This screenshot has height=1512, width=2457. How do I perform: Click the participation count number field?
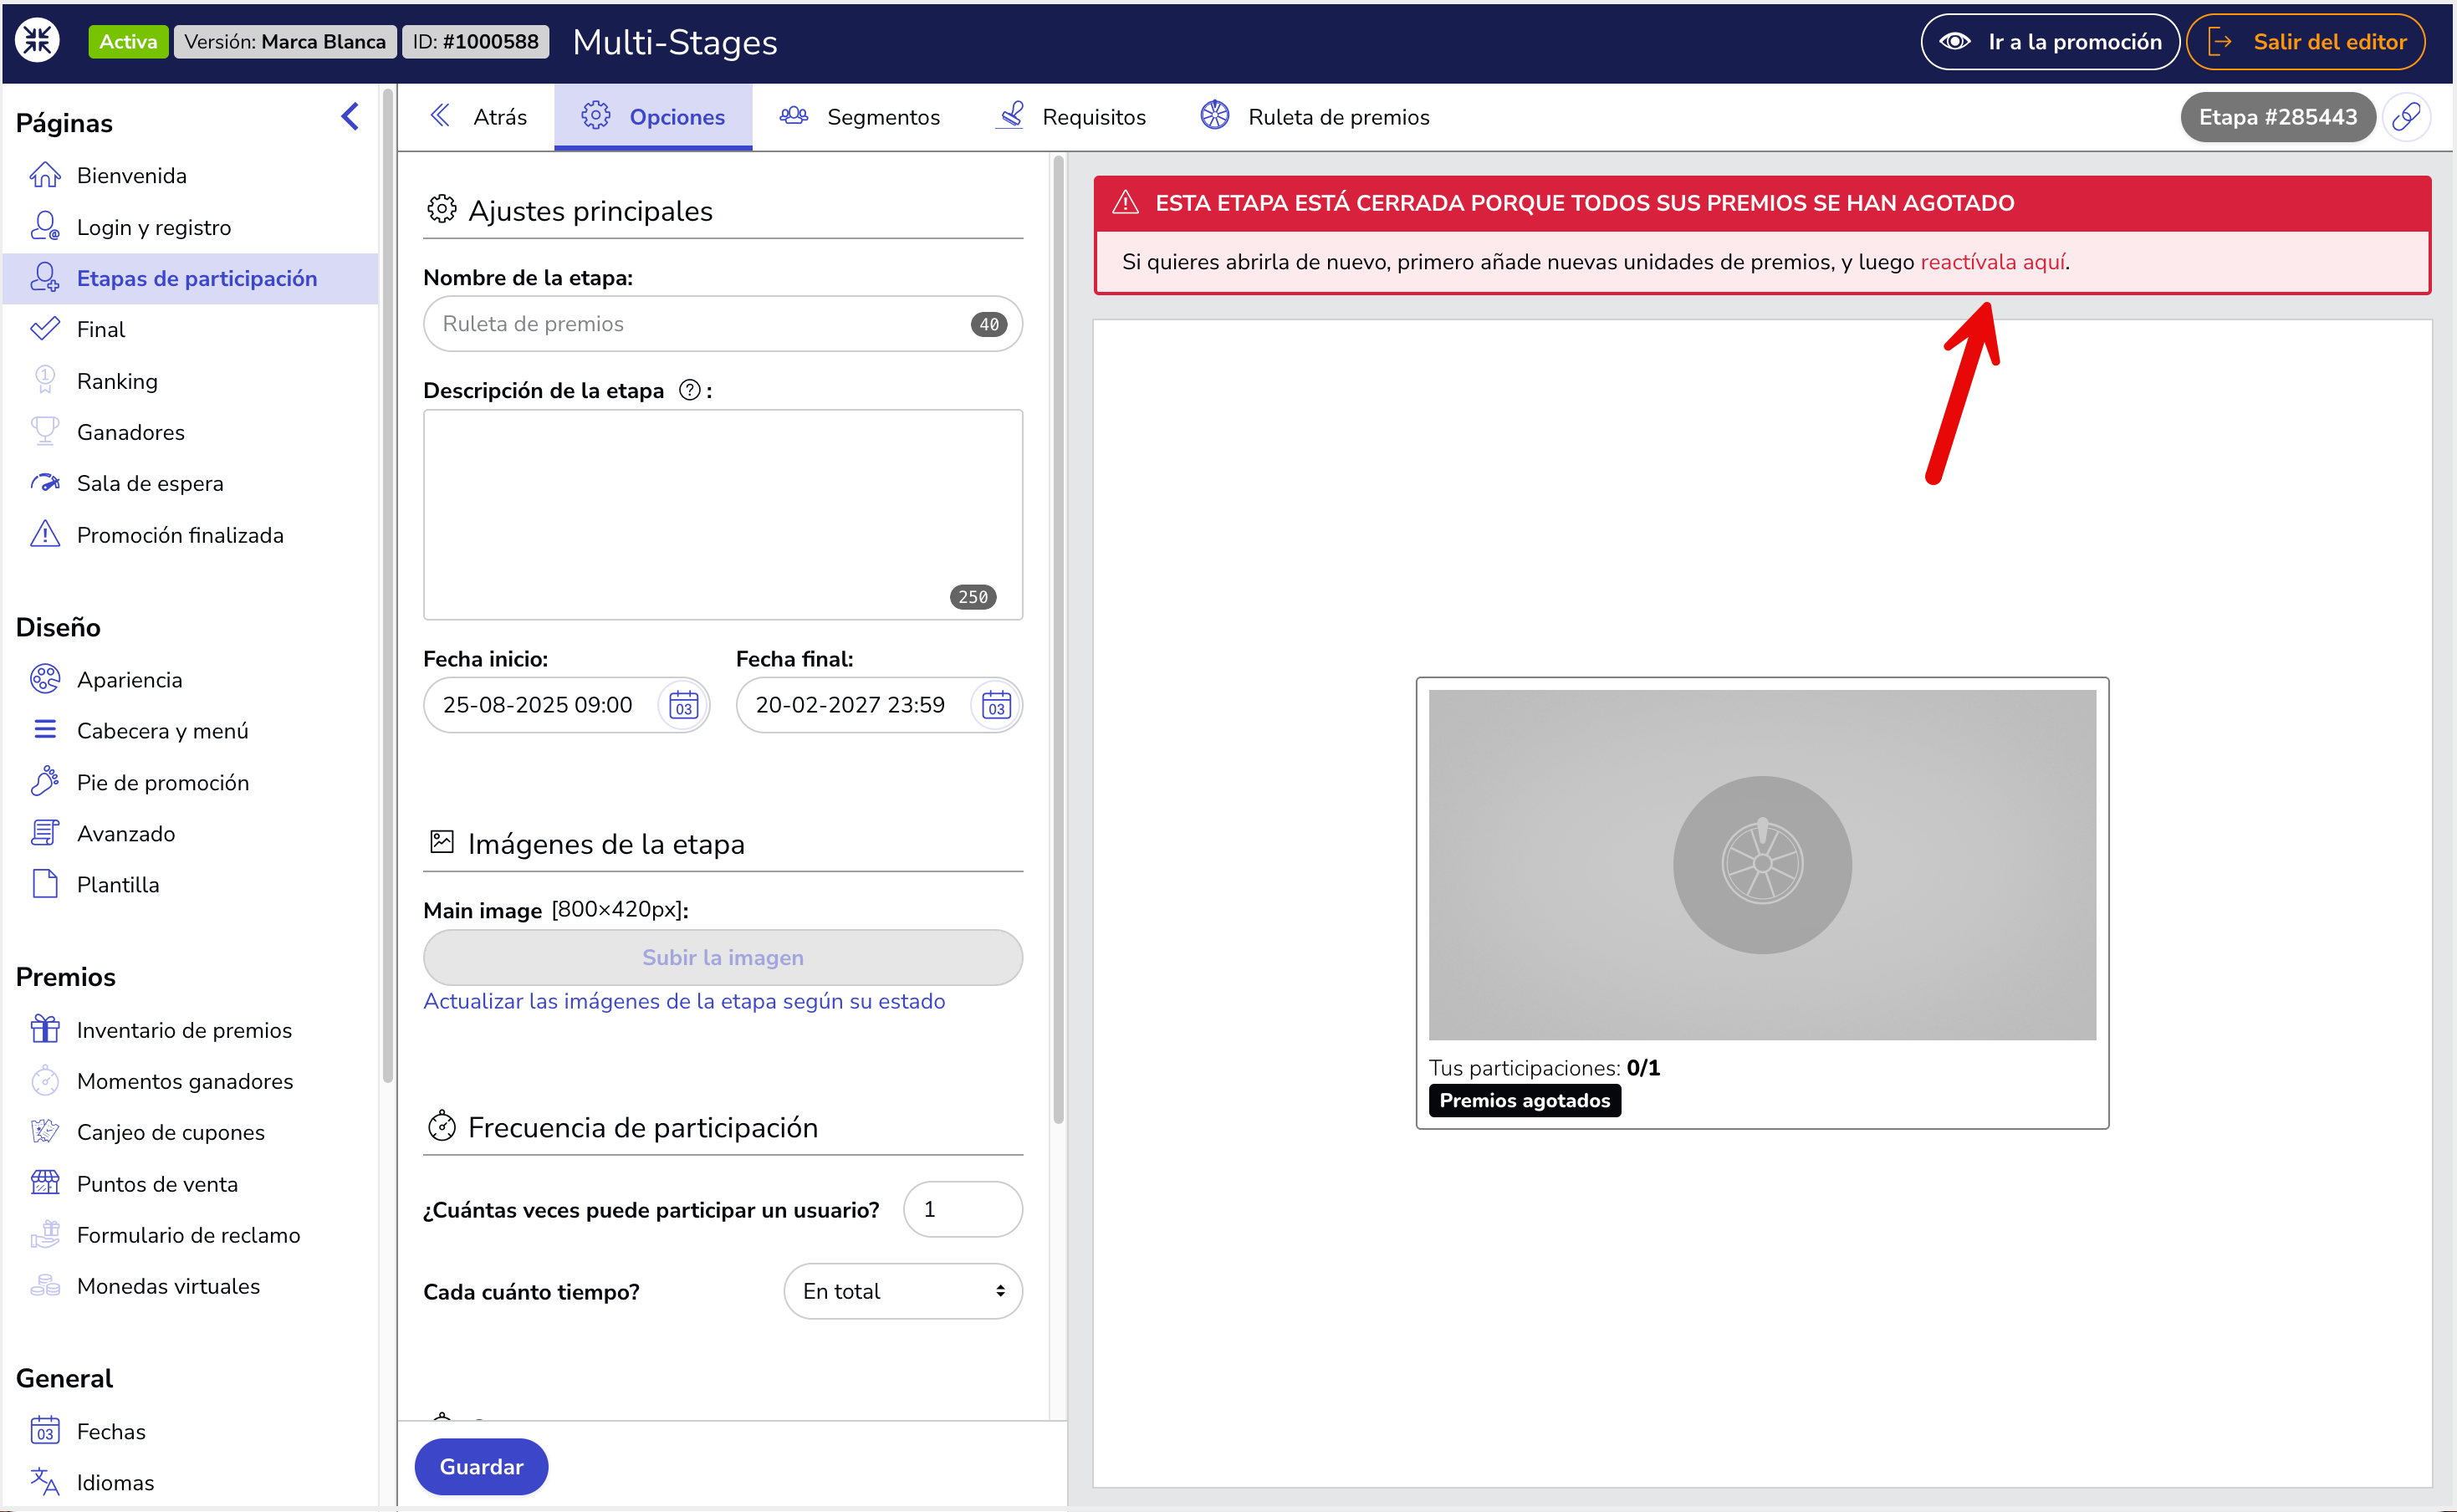point(962,1209)
